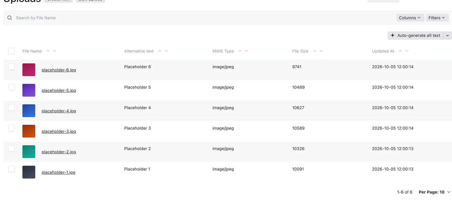The width and height of the screenshot is (452, 208).
Task: Select the placeholder-6.jpg row checkbox
Action: (x=12, y=67)
